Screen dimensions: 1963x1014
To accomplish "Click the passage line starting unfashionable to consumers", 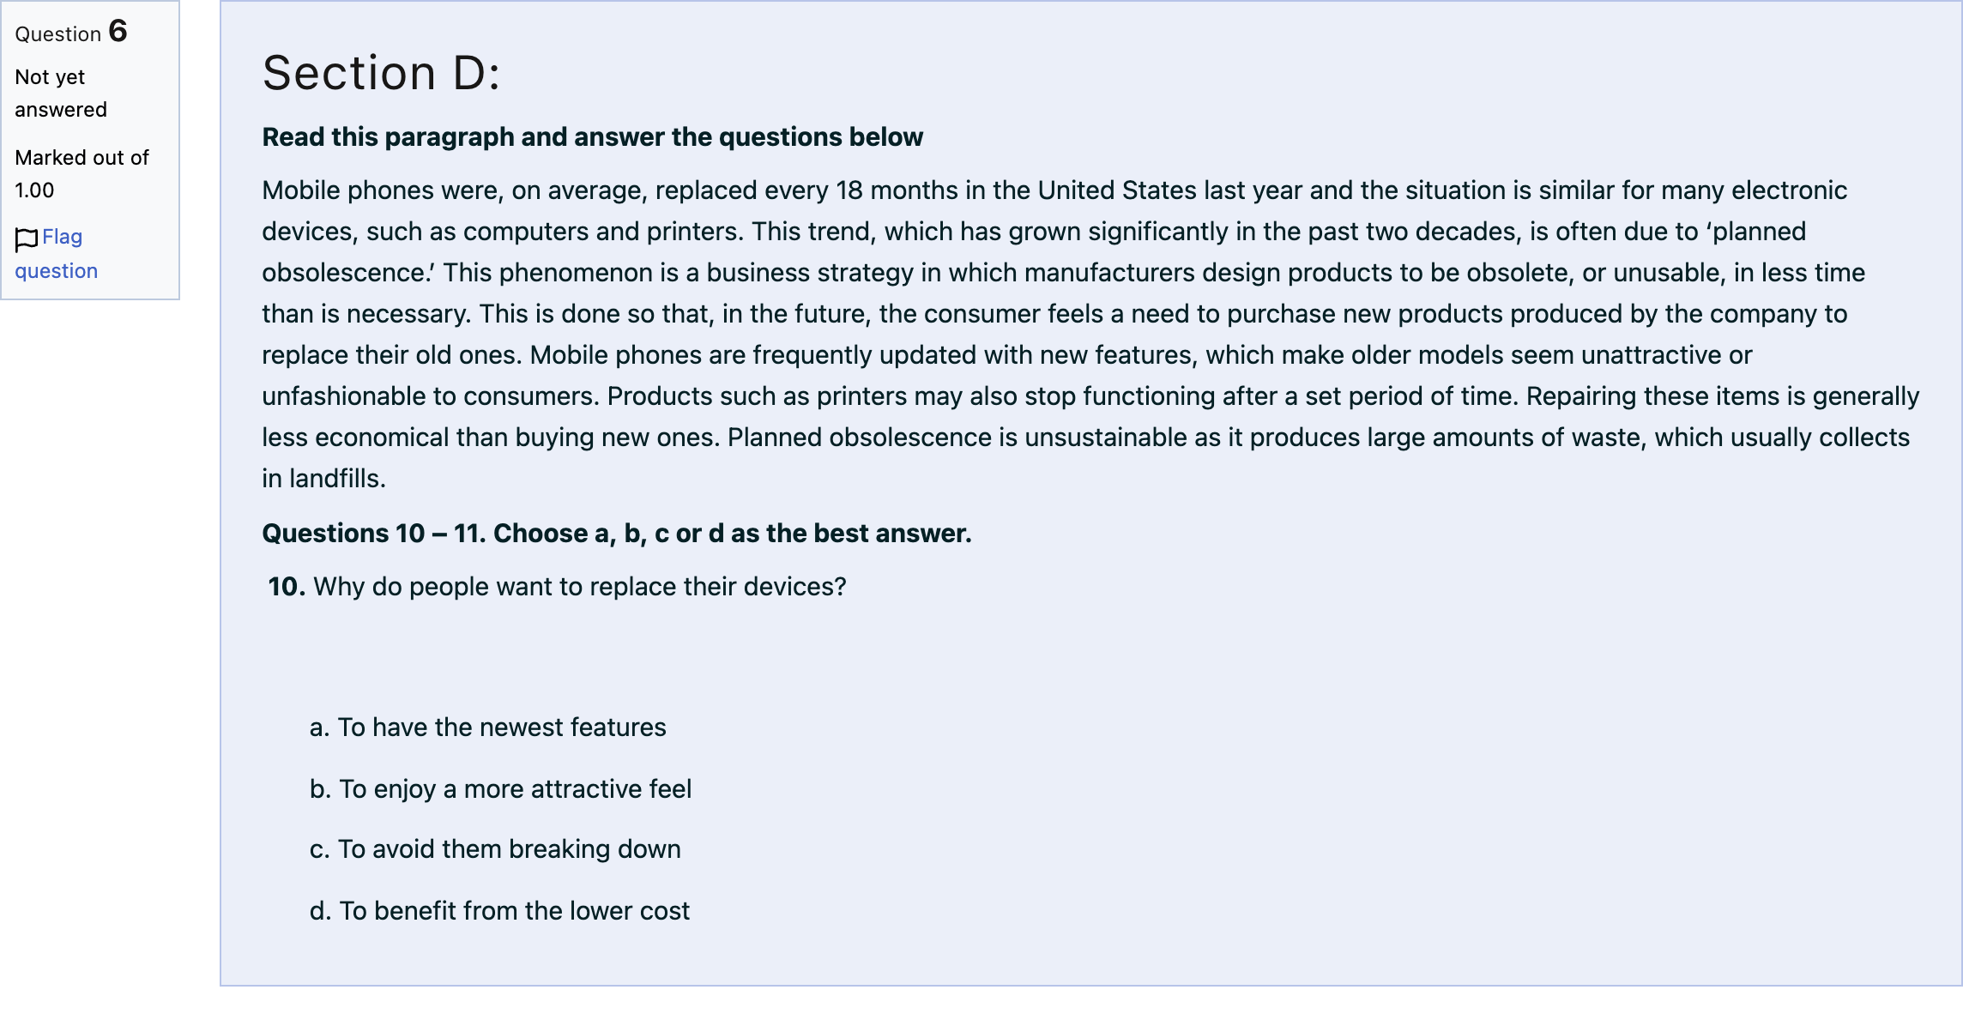I will click(x=1090, y=396).
